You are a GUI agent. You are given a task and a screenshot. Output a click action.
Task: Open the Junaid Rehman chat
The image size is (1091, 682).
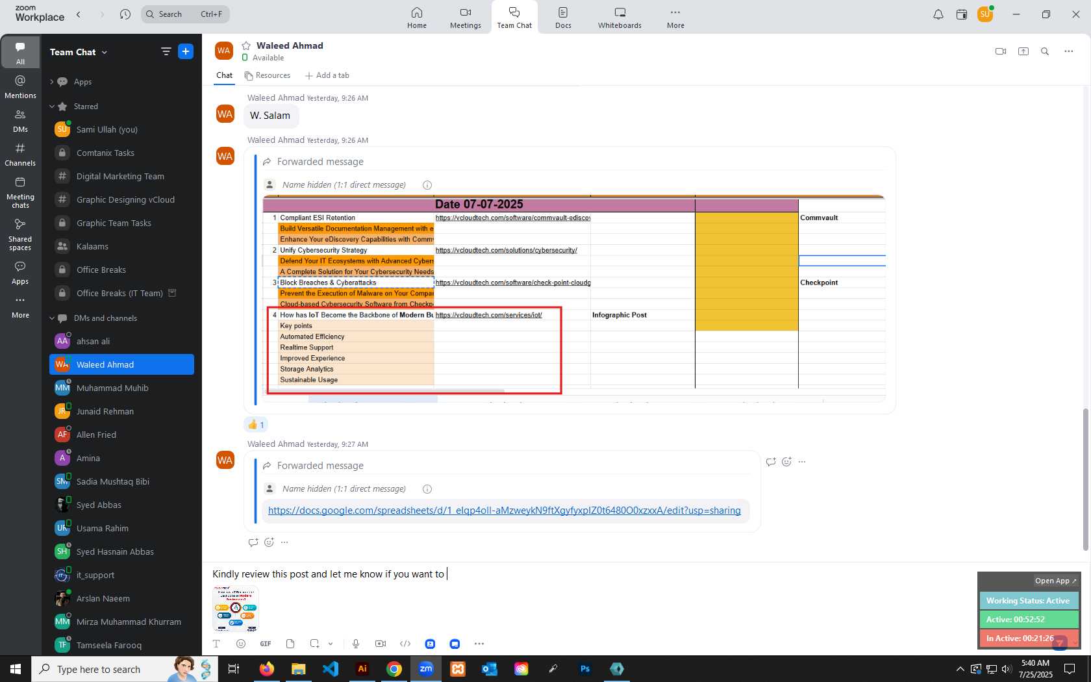pyautogui.click(x=121, y=412)
